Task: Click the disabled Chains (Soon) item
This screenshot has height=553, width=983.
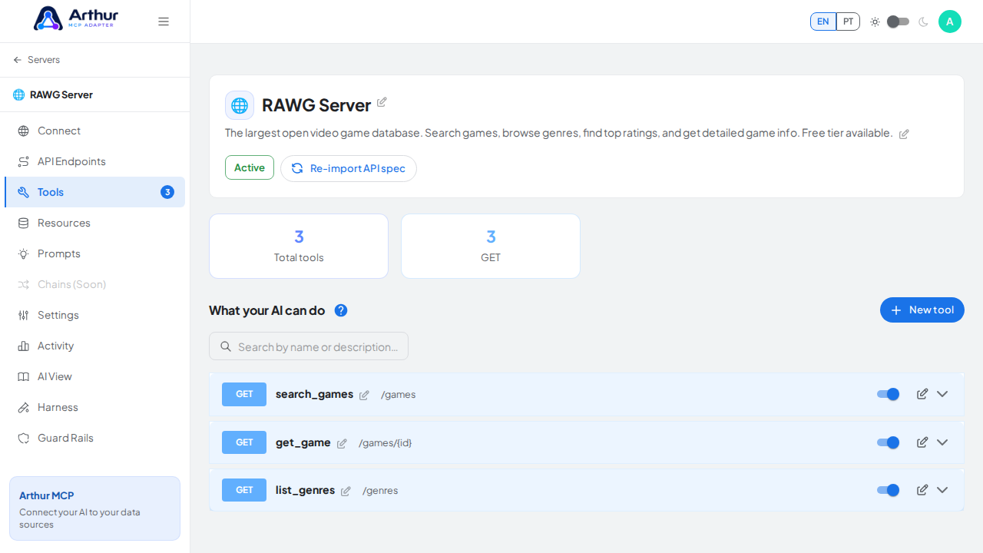Action: 94,284
